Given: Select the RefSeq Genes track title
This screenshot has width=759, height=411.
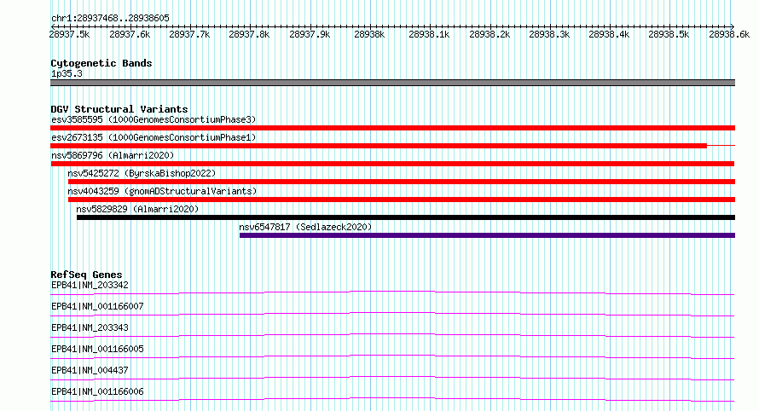Looking at the screenshot, I should pyautogui.click(x=86, y=275).
